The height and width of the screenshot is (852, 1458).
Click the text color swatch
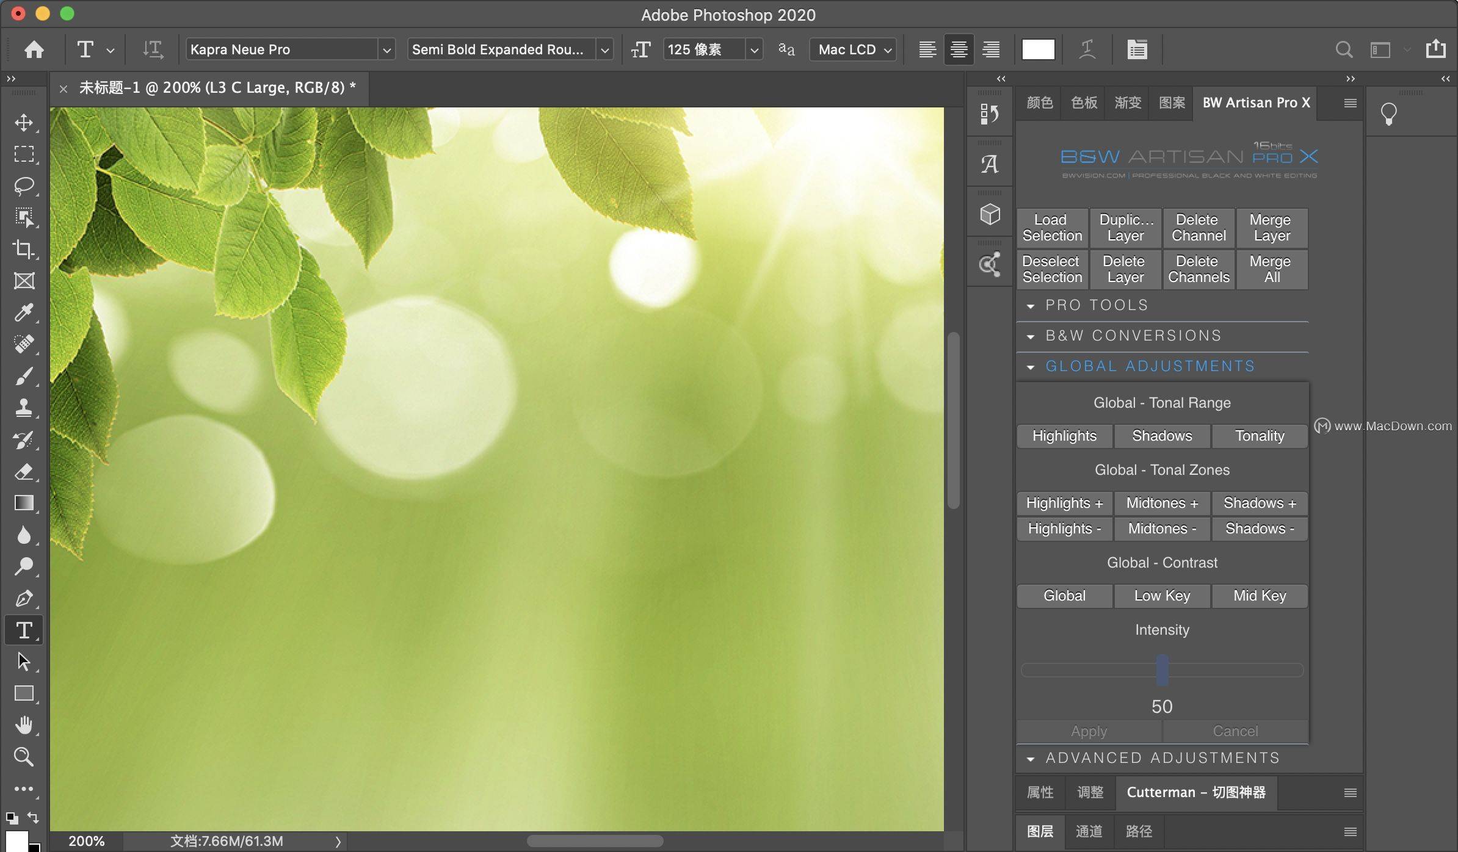[1038, 49]
